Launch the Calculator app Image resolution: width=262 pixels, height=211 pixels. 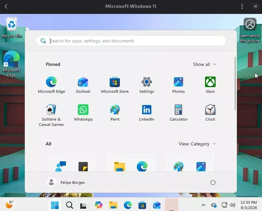tap(179, 113)
